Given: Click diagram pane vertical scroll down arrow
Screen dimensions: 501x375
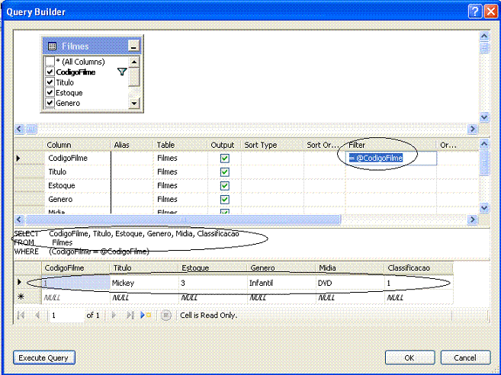Looking at the screenshot, I should tap(484, 117).
